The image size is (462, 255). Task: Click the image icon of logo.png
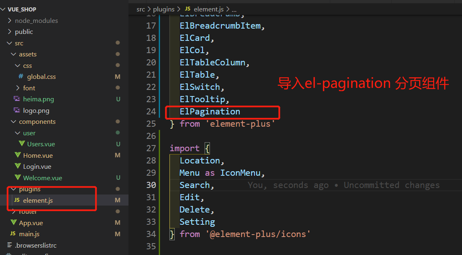point(17,110)
